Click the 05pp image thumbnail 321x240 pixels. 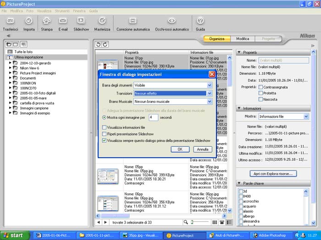(x=108, y=176)
